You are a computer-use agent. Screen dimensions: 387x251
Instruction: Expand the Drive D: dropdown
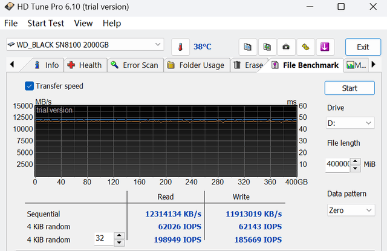351,123
